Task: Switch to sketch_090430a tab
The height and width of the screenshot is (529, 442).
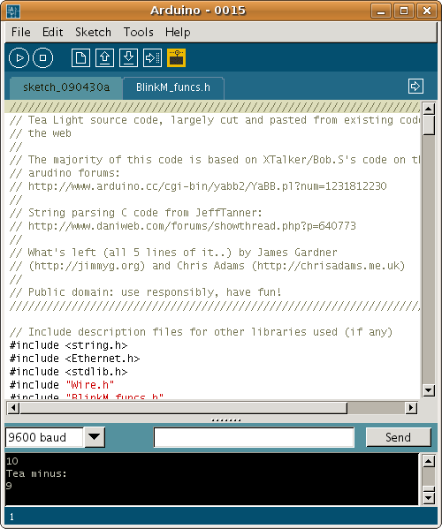Action: pyautogui.click(x=66, y=87)
